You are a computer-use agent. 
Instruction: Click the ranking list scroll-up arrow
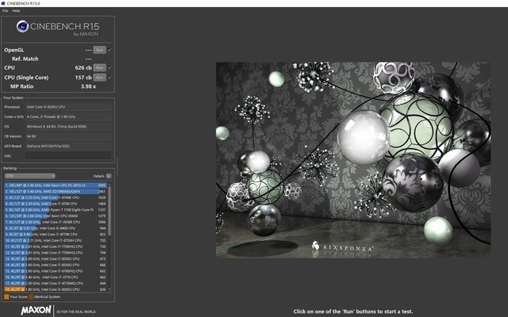click(110, 184)
